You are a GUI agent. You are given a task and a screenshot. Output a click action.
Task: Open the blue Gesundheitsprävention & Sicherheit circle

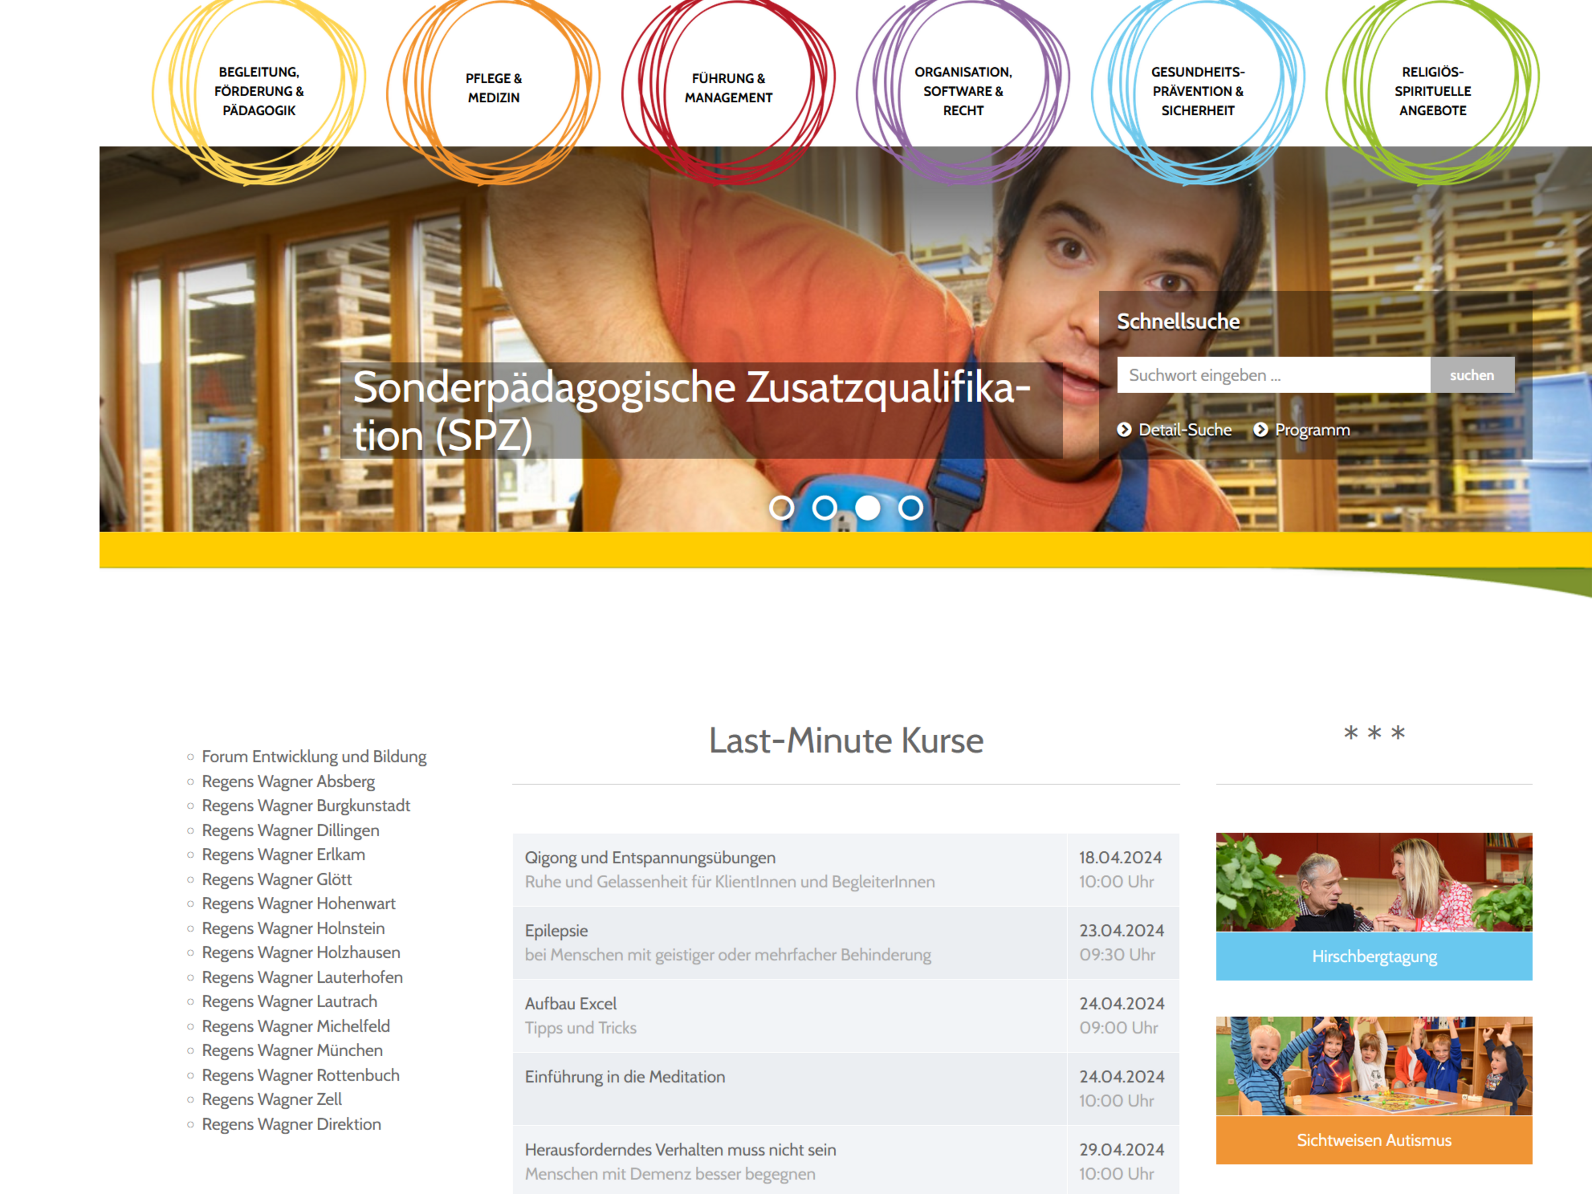pos(1198,91)
